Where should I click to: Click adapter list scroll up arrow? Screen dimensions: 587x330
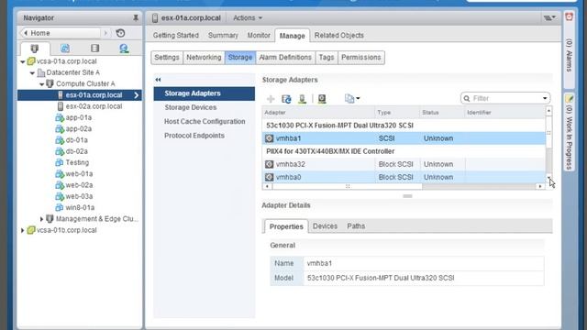point(548,111)
